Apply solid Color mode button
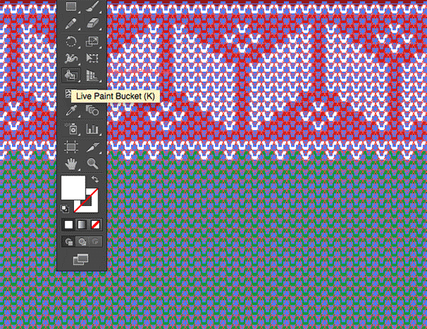 pos(68,225)
